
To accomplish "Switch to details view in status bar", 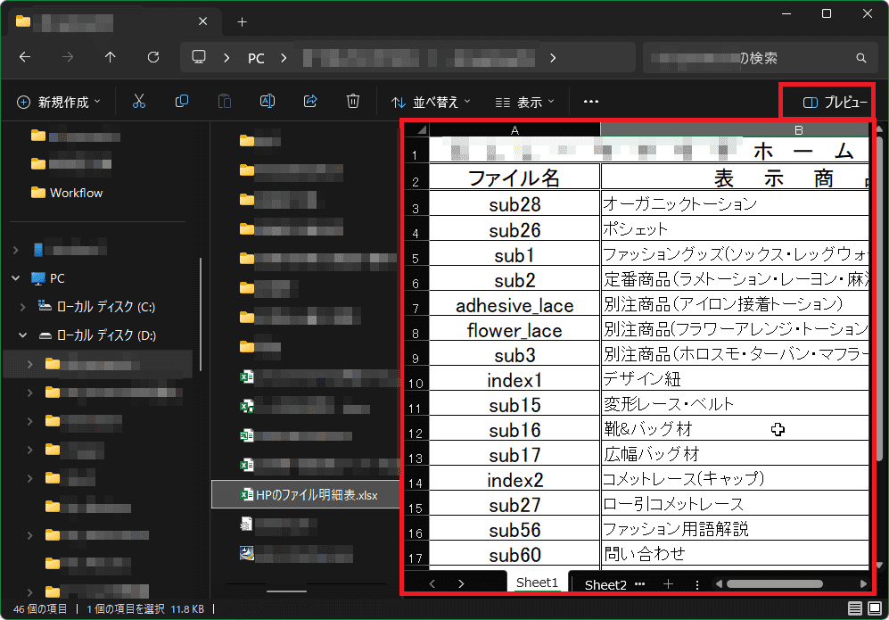I will pos(855,608).
